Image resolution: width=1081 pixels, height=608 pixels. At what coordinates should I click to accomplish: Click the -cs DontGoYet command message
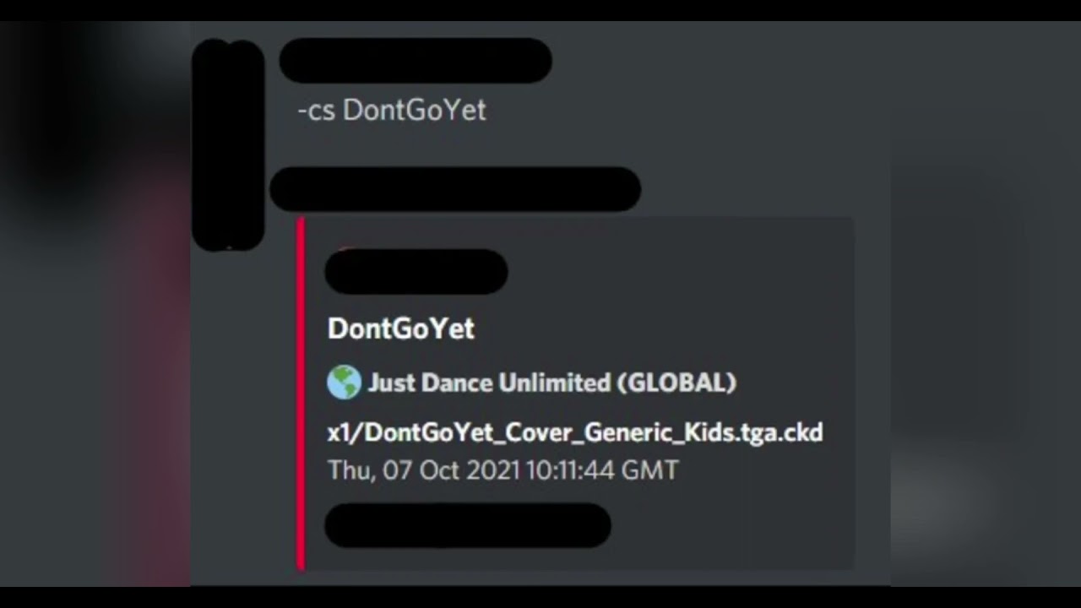click(392, 111)
